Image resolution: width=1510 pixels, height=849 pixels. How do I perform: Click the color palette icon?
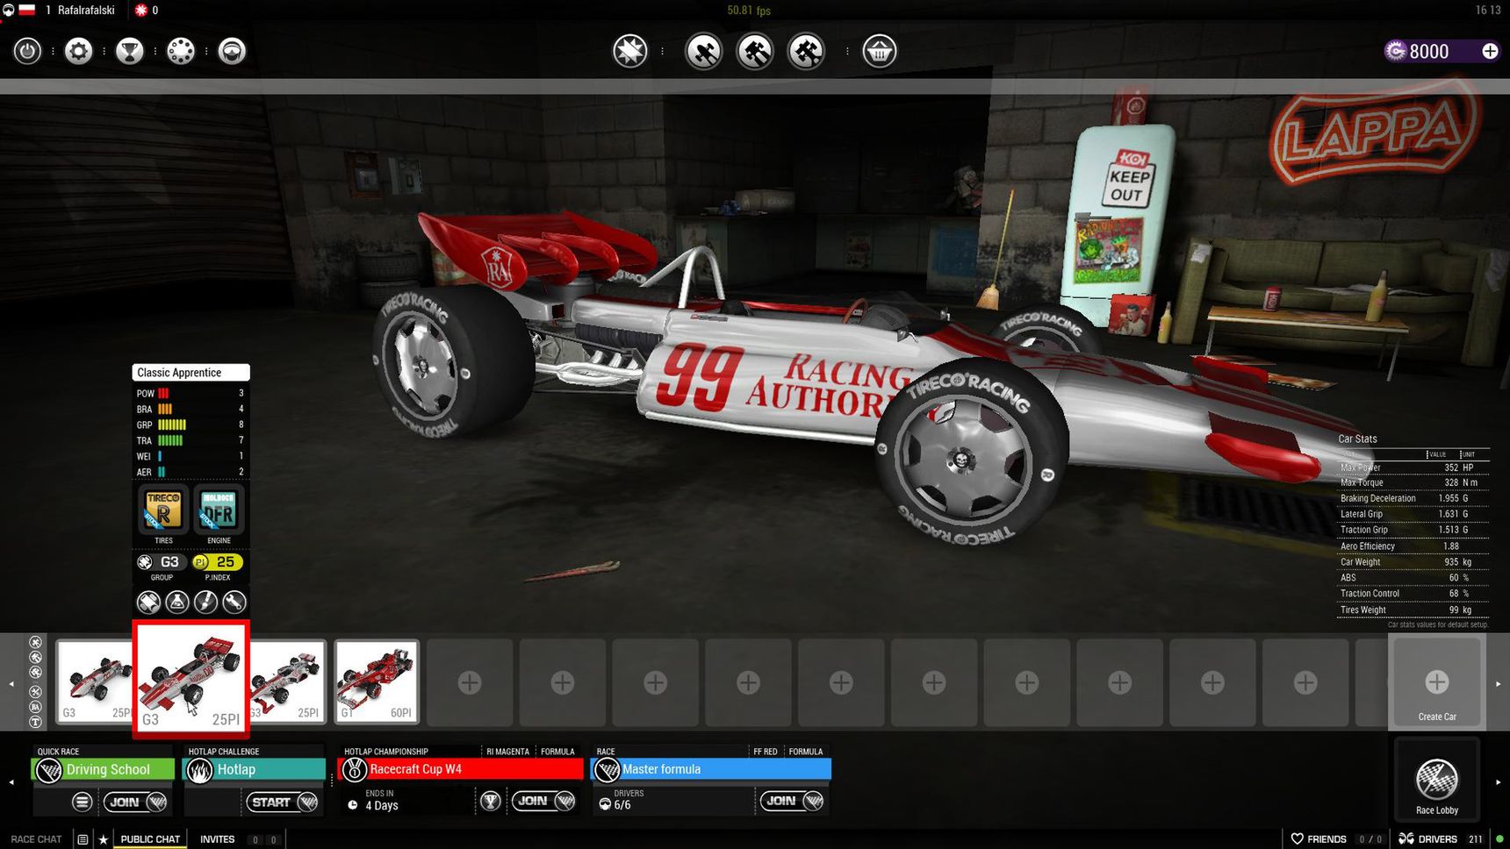coord(181,51)
